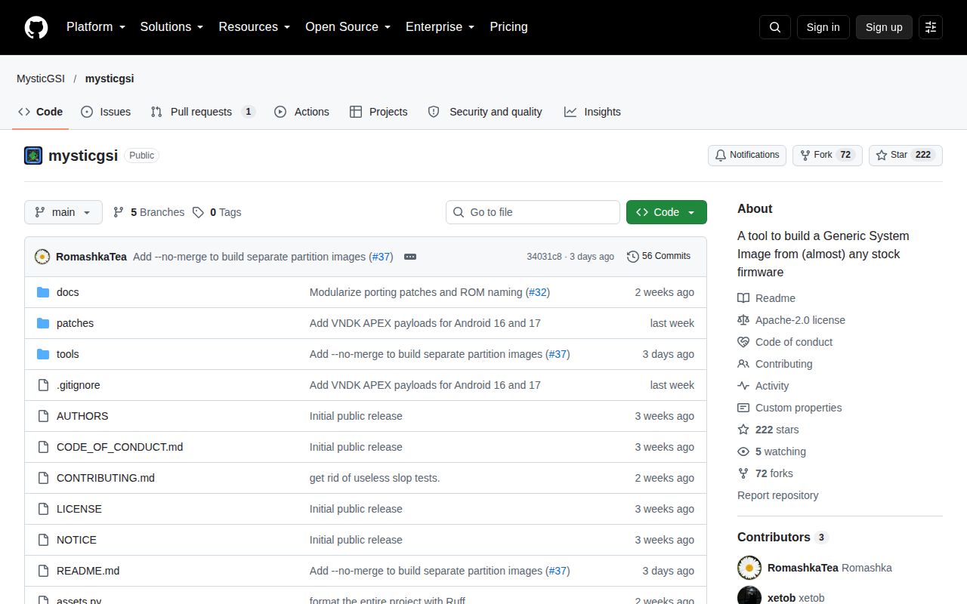Expand the Resources menu
967x604 pixels.
pos(255,26)
